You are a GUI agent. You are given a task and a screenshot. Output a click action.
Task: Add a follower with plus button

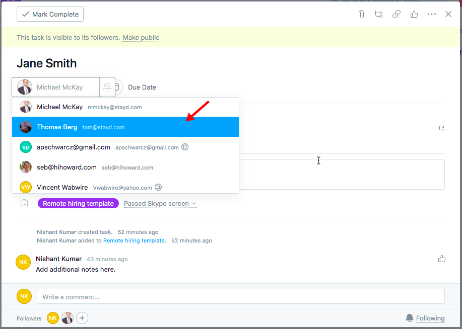coord(82,318)
